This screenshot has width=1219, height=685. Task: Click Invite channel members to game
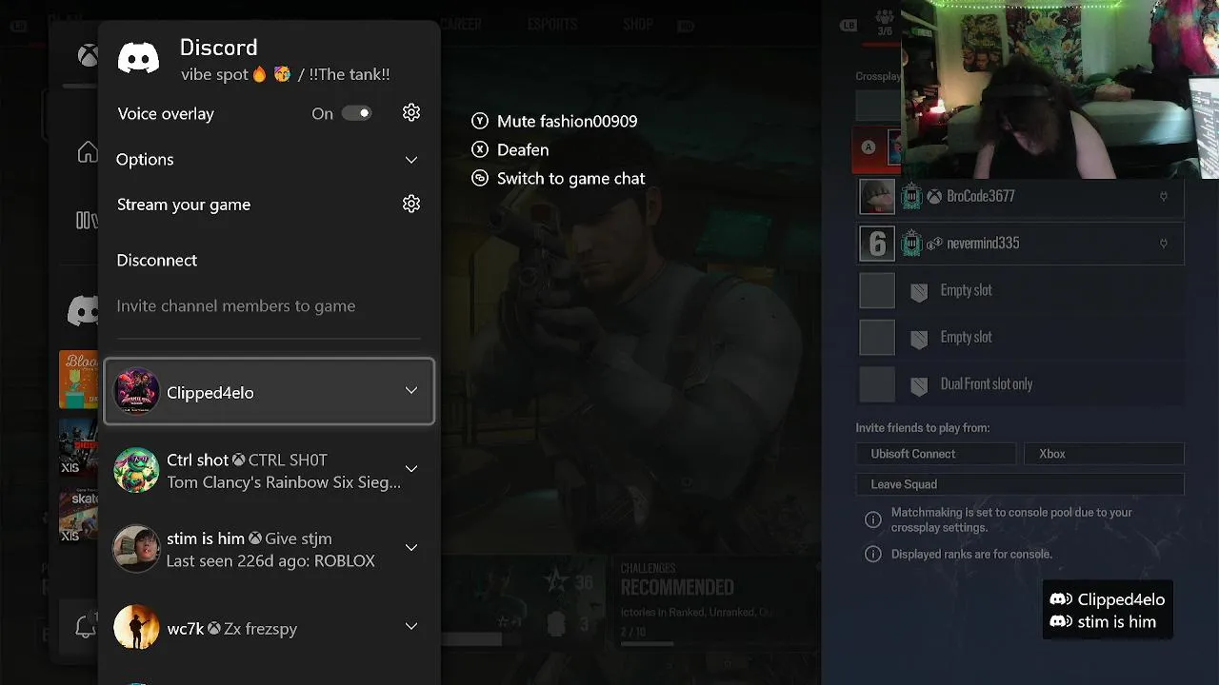click(236, 305)
